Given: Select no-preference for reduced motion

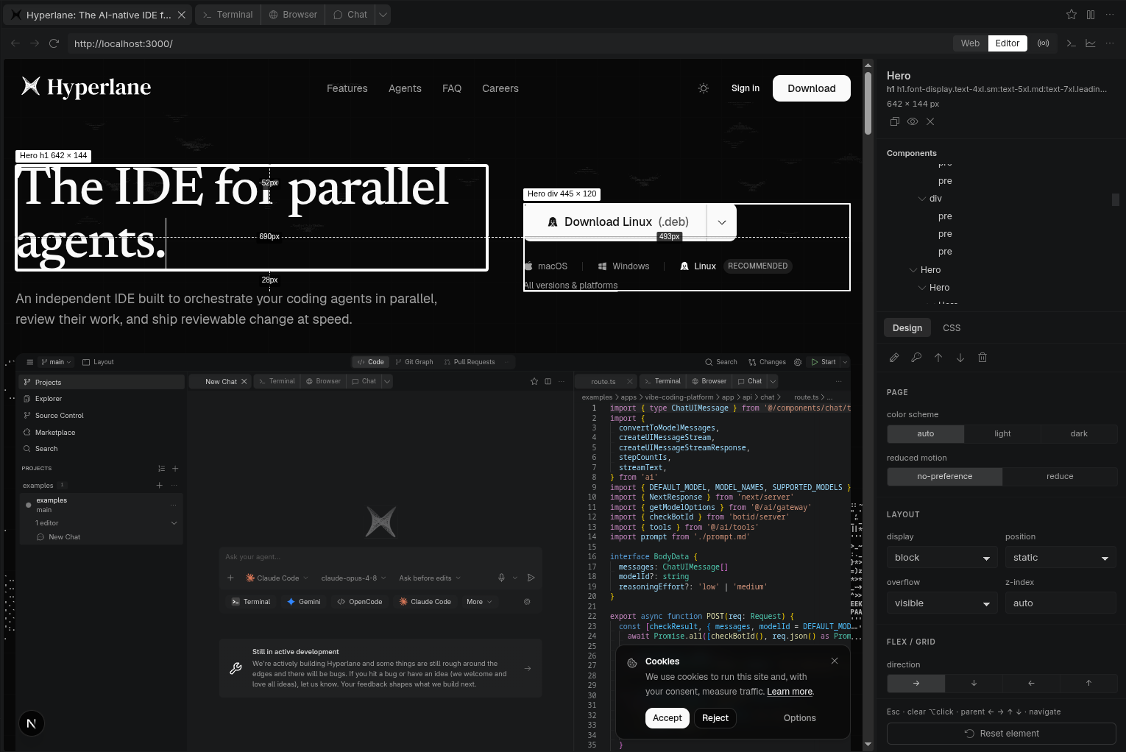Looking at the screenshot, I should (945, 476).
